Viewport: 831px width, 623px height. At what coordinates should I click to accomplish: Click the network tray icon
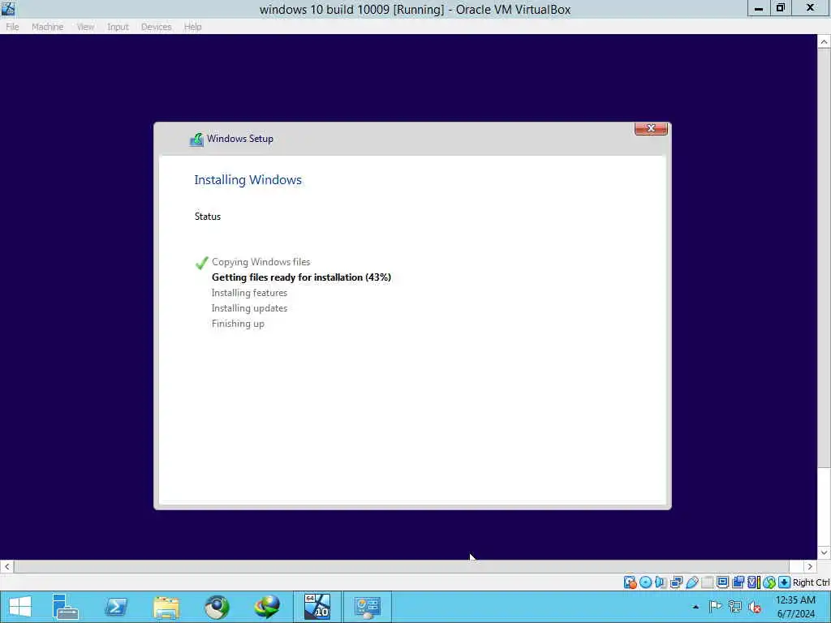pos(734,607)
